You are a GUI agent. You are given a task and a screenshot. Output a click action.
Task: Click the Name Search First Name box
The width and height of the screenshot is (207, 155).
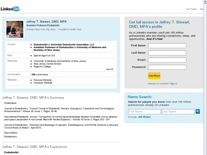pos(144,111)
